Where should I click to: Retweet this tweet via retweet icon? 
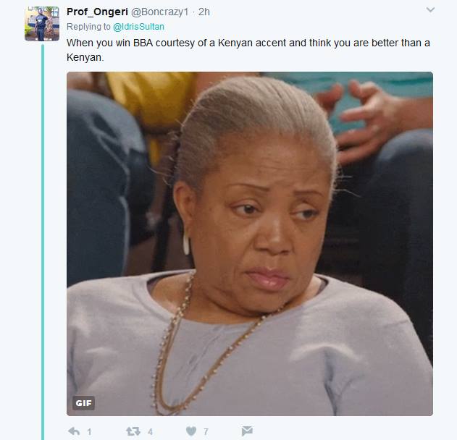pyautogui.click(x=133, y=431)
